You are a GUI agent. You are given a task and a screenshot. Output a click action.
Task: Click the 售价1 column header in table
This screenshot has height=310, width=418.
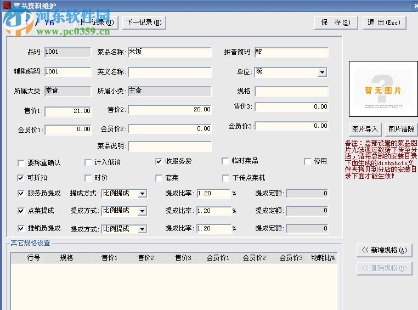109,258
